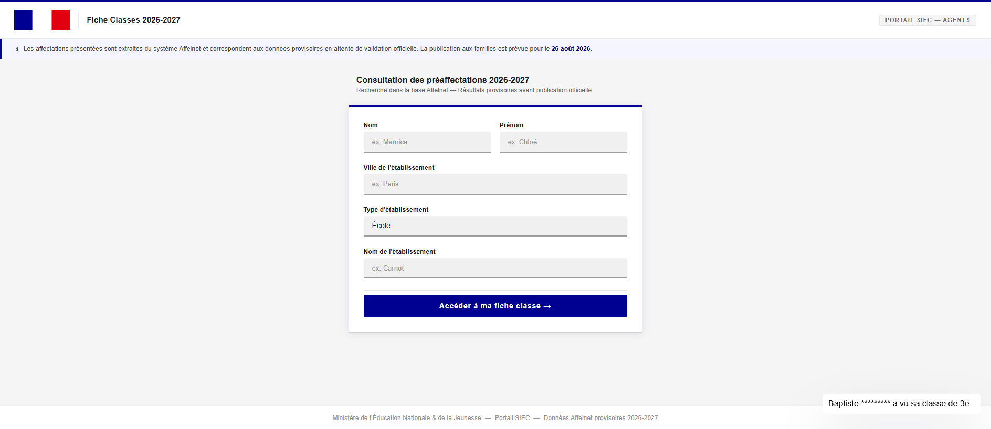This screenshot has height=429, width=991.
Task: Focus the Prénom input field
Action: pos(563,142)
